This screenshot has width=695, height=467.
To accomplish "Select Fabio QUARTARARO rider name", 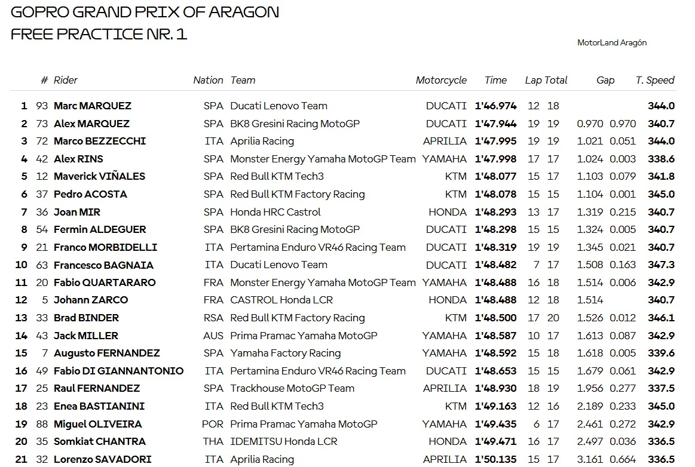I will (105, 282).
